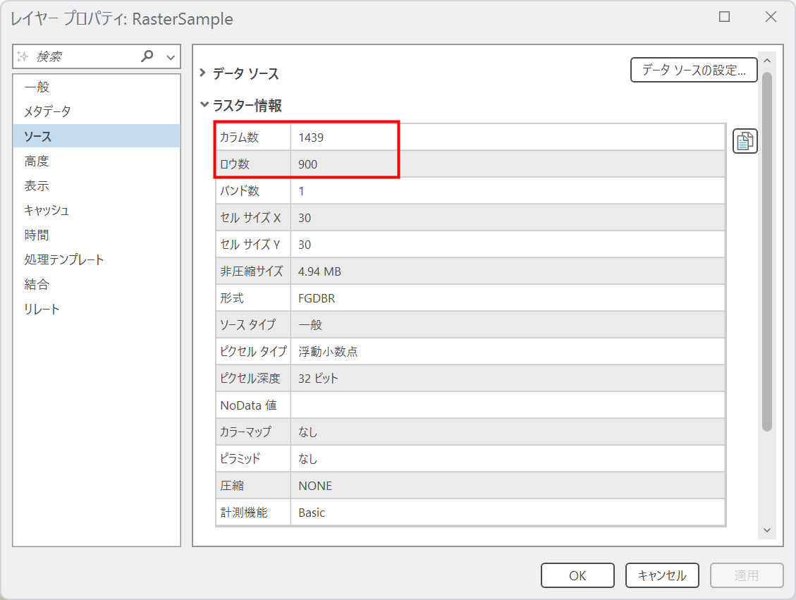The width and height of the screenshot is (796, 600).
Task: Open the search options dropdown arrow
Action: pos(171,57)
